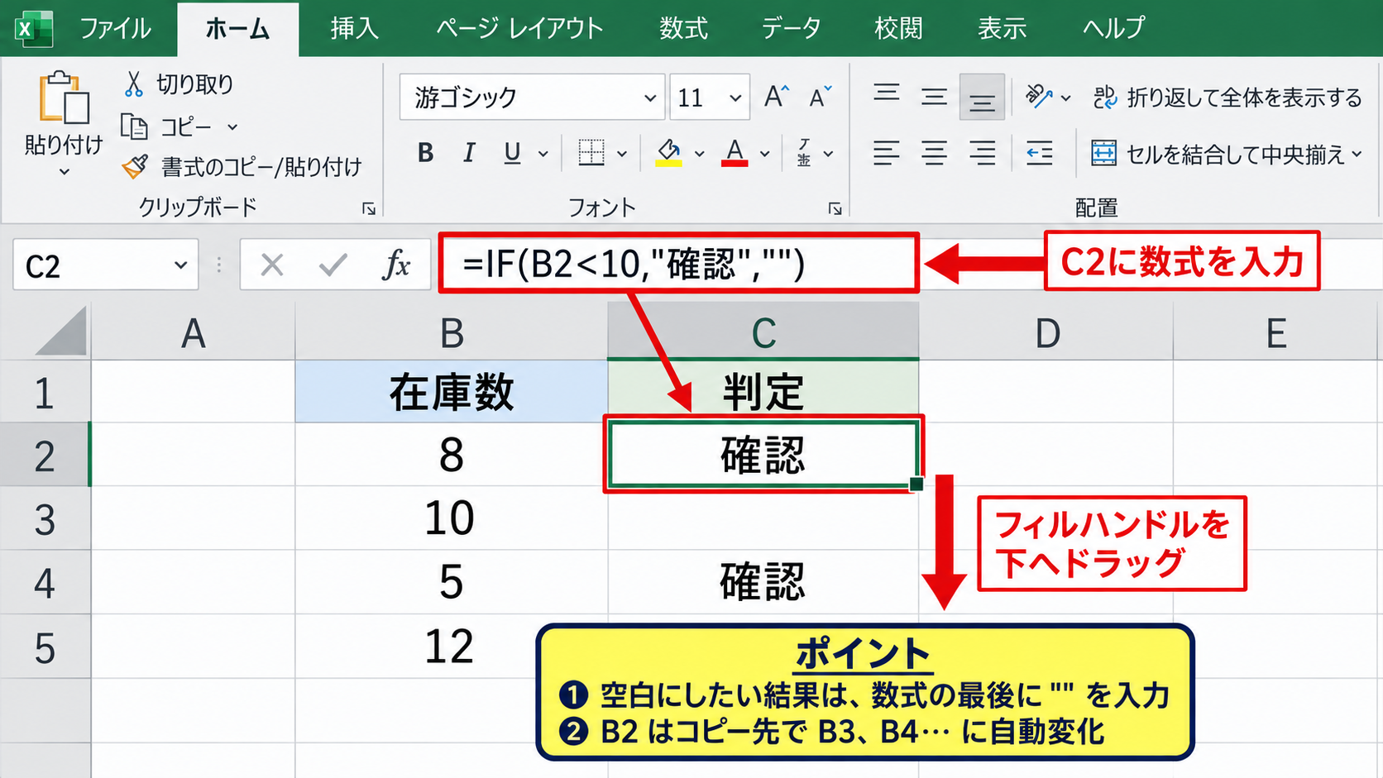Click the borders icon
The width and height of the screenshot is (1383, 778).
591,153
